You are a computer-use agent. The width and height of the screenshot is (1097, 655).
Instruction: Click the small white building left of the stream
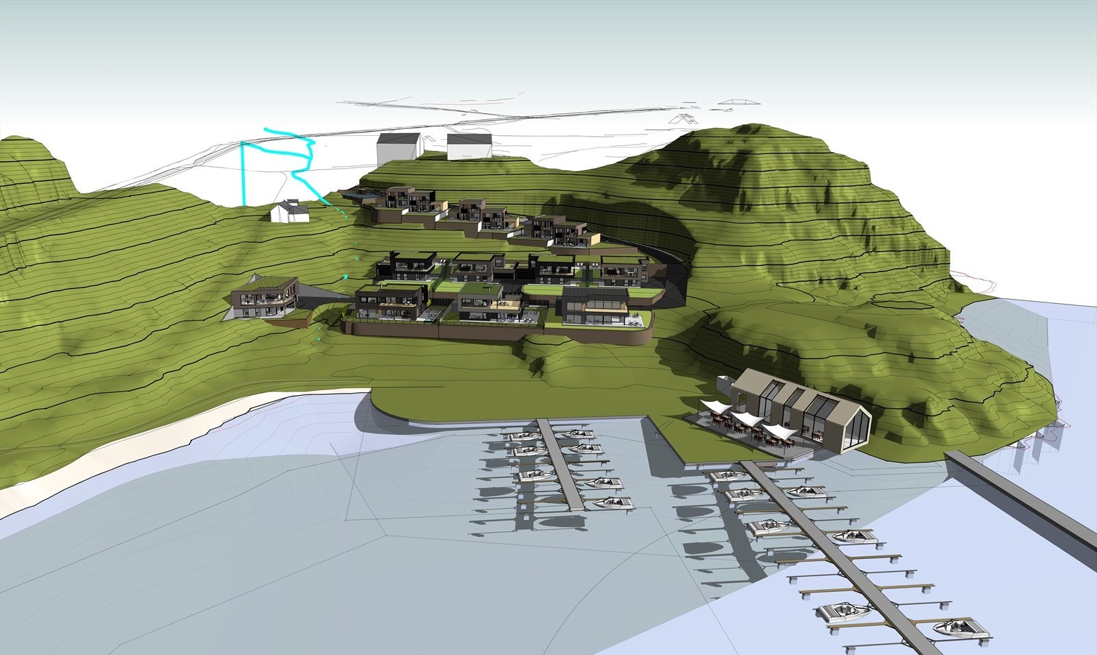coord(288,213)
